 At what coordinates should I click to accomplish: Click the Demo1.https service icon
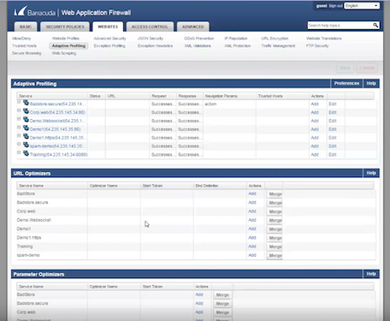(26, 137)
